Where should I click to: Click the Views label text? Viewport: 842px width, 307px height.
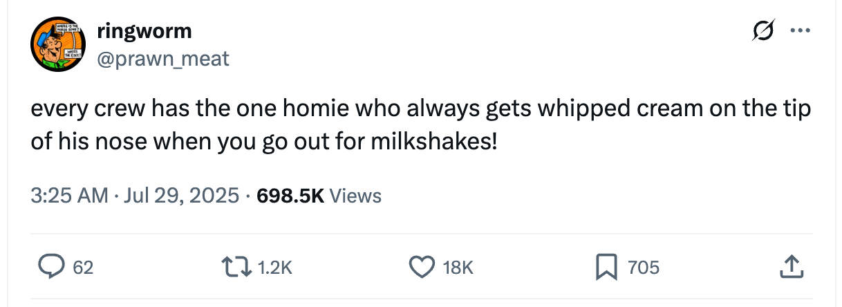(355, 196)
